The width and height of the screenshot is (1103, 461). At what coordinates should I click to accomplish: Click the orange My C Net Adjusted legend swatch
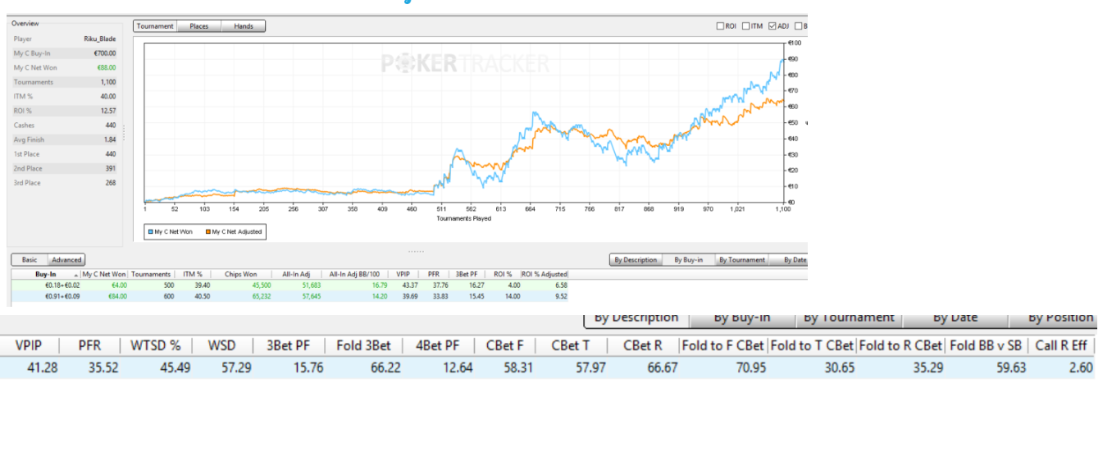point(207,232)
